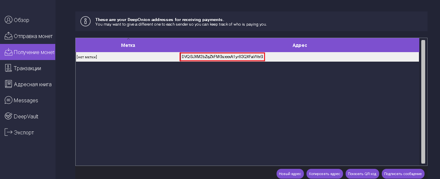The width and height of the screenshot is (440, 179).
Task: Click the Адрес column header
Action: click(300, 45)
